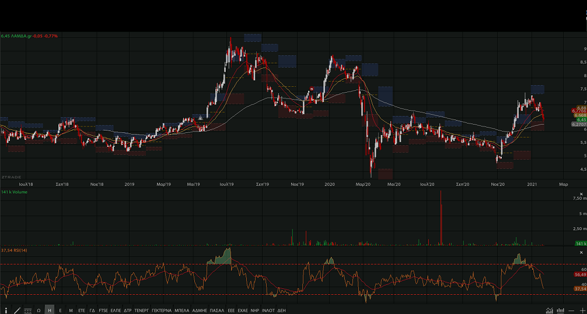Load the FTSE symbol shortcut
The image size is (587, 314).
[x=103, y=311]
